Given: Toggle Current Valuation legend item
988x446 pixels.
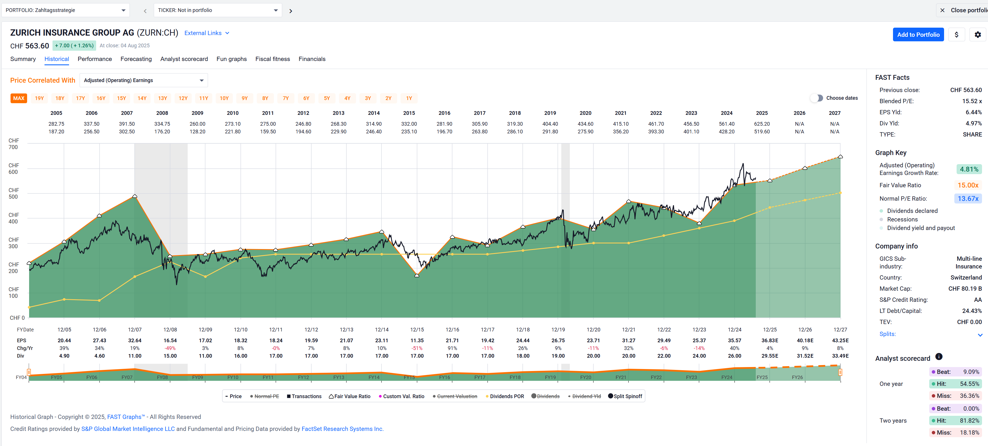Looking at the screenshot, I should click(455, 396).
